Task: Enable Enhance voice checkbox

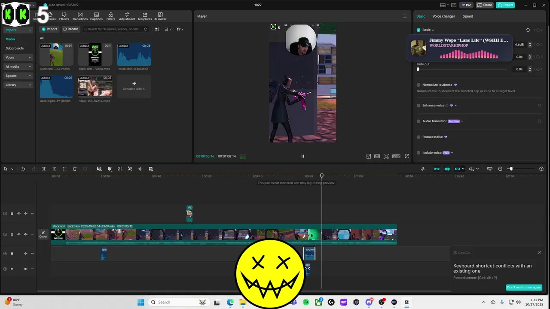Action: [x=419, y=106]
